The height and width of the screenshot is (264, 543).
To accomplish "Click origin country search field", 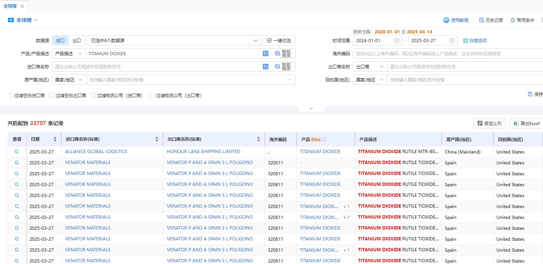I will pos(190,80).
